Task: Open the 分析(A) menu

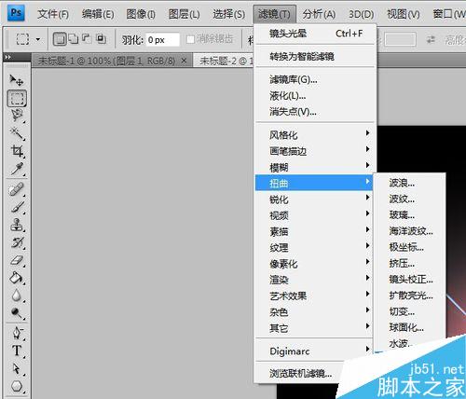Action: pyautogui.click(x=319, y=14)
